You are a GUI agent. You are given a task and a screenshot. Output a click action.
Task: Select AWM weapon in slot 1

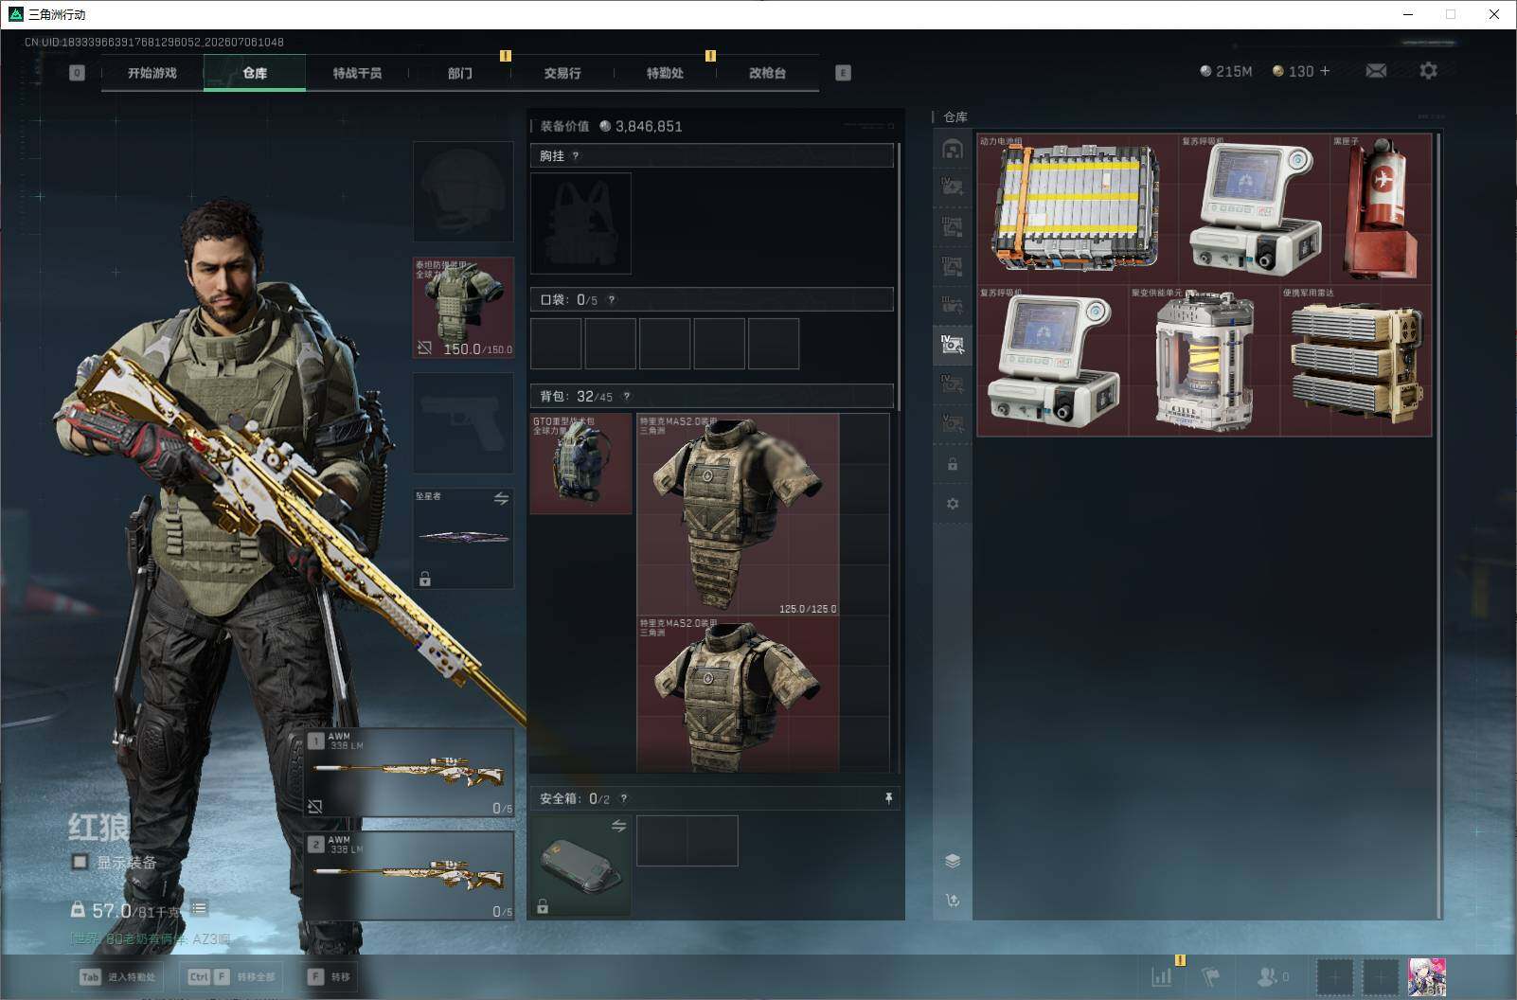point(409,773)
